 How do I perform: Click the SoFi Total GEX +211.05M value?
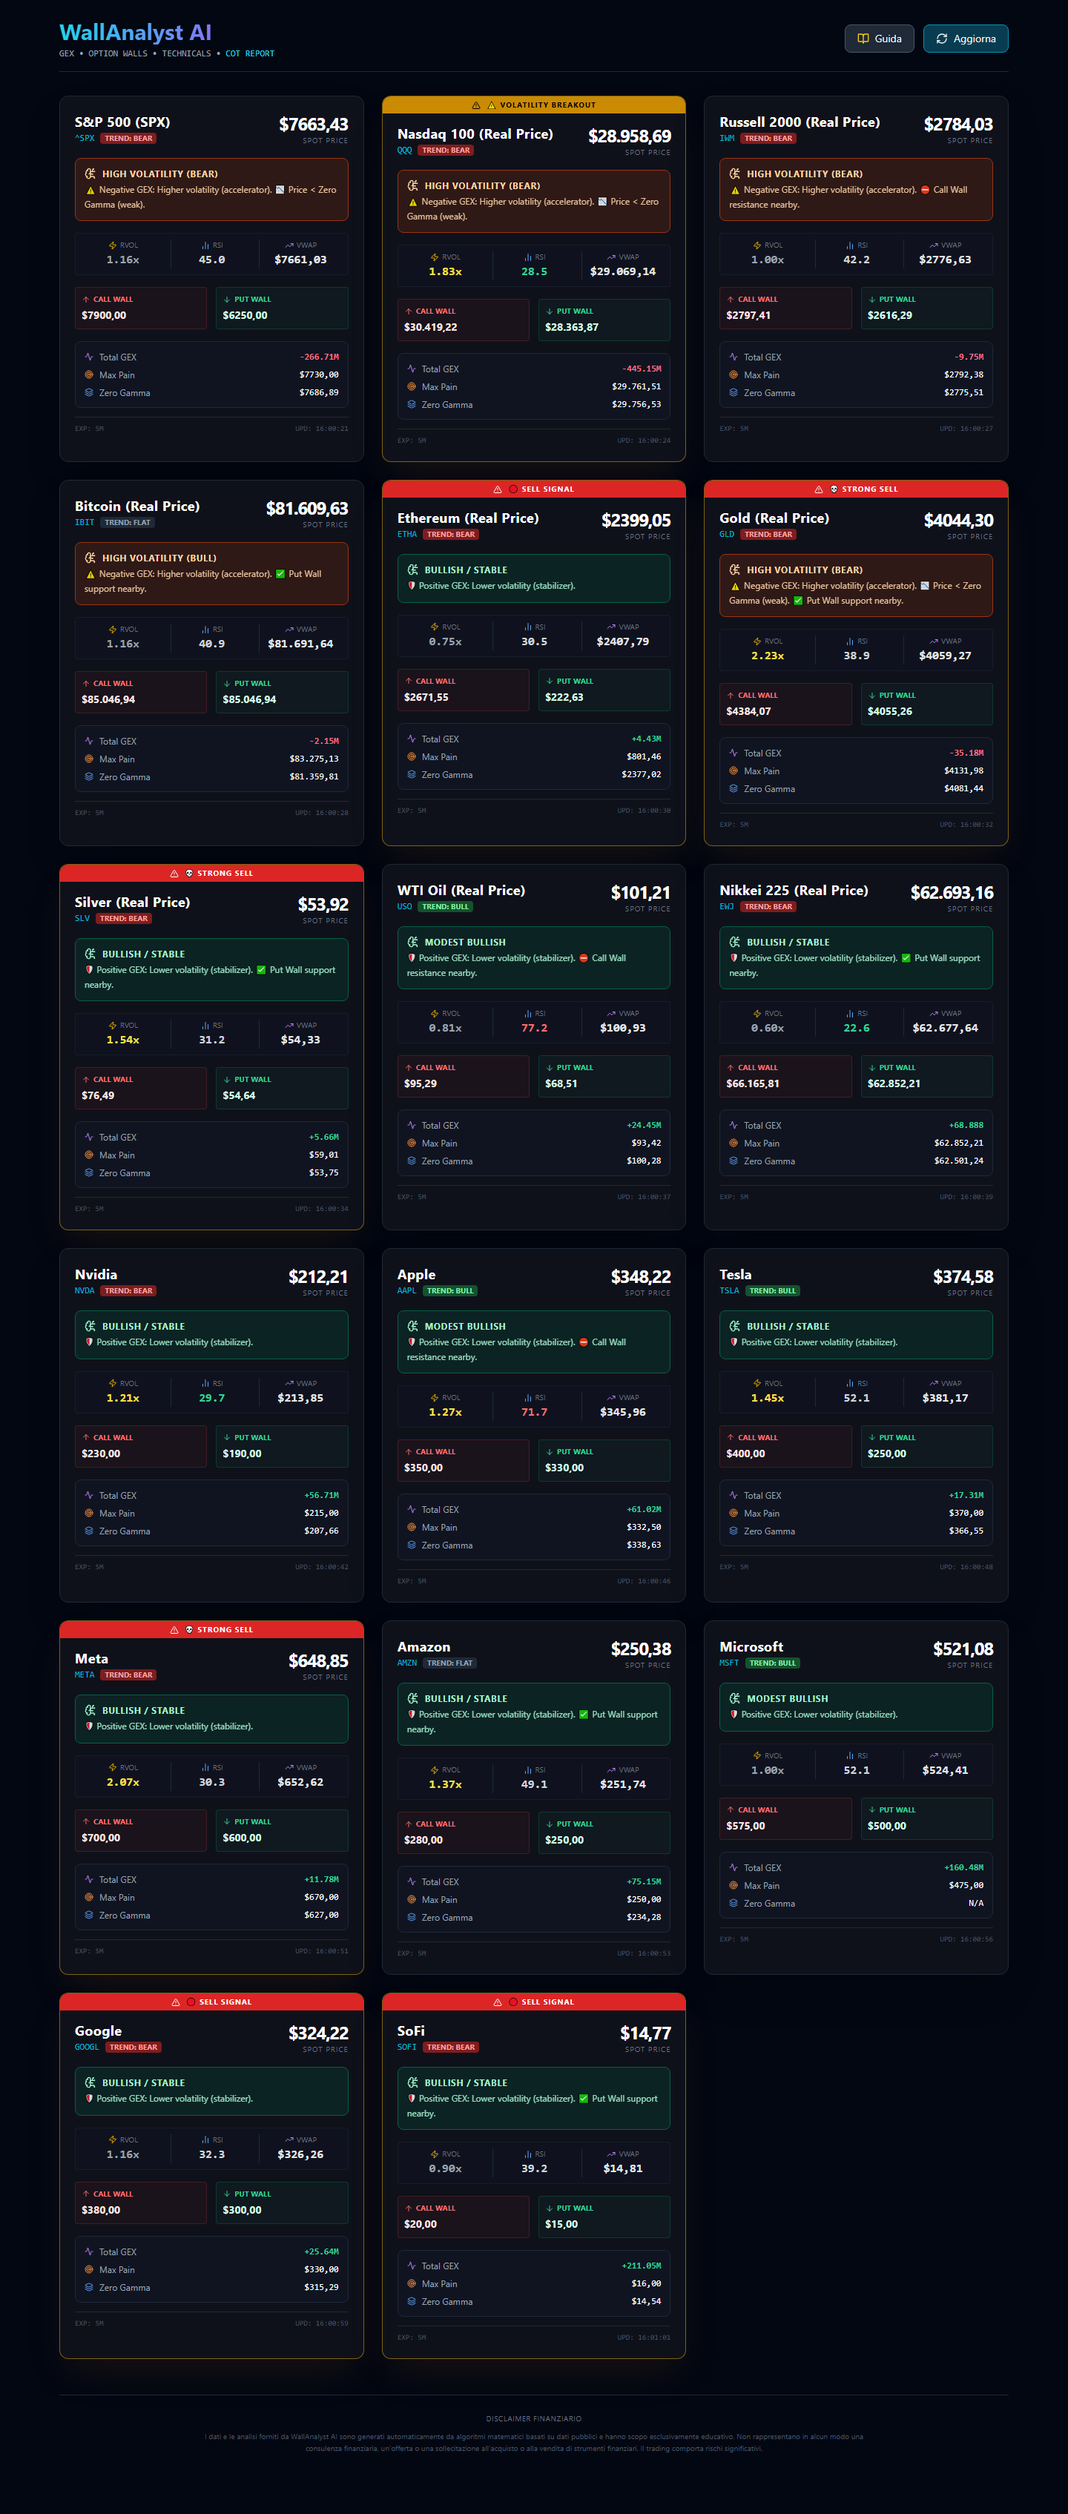[x=642, y=2266]
